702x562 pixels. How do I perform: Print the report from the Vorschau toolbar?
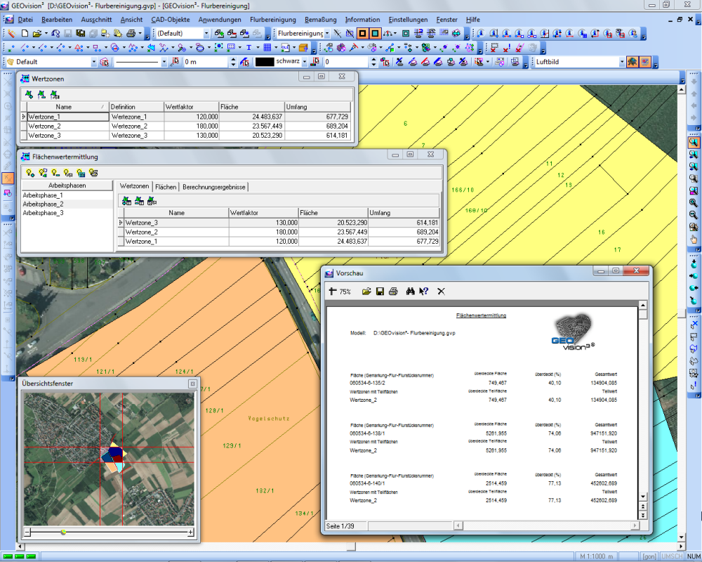point(393,292)
